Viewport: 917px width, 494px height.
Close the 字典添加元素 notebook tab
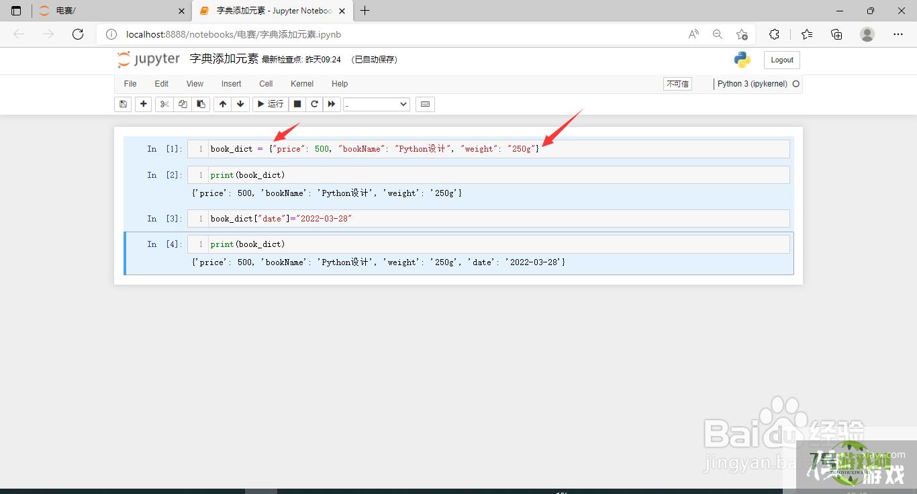[x=343, y=11]
